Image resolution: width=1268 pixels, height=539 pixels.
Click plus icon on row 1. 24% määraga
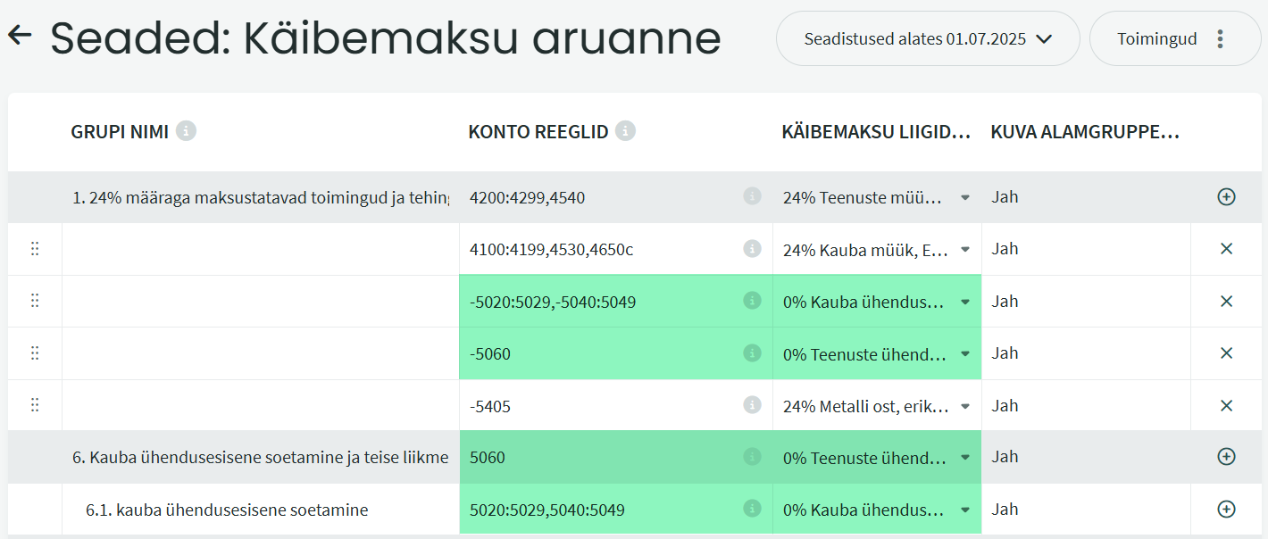(1226, 197)
